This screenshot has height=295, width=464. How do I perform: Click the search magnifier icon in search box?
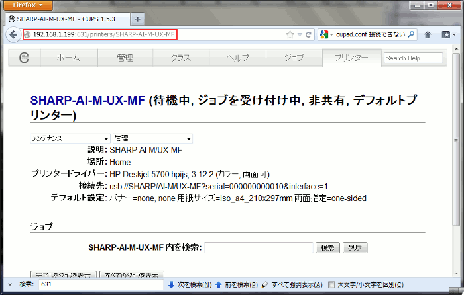click(412, 34)
